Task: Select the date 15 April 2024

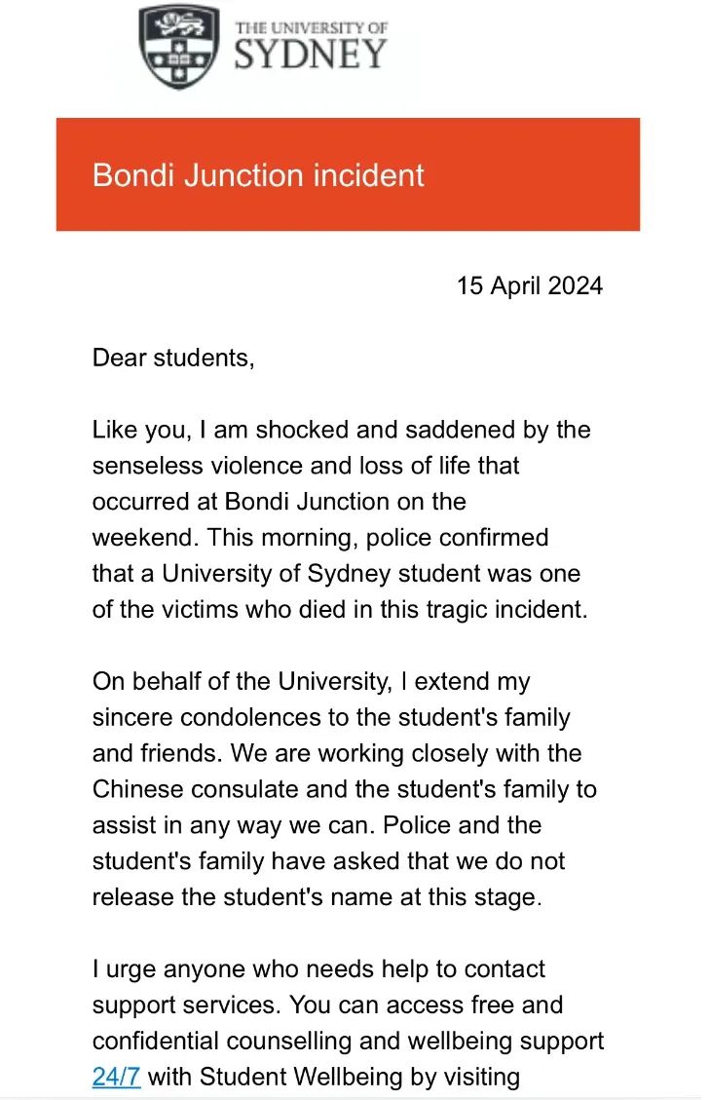Action: pyautogui.click(x=530, y=285)
